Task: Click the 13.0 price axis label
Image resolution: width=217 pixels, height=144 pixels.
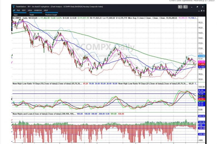Action: (x=201, y=49)
